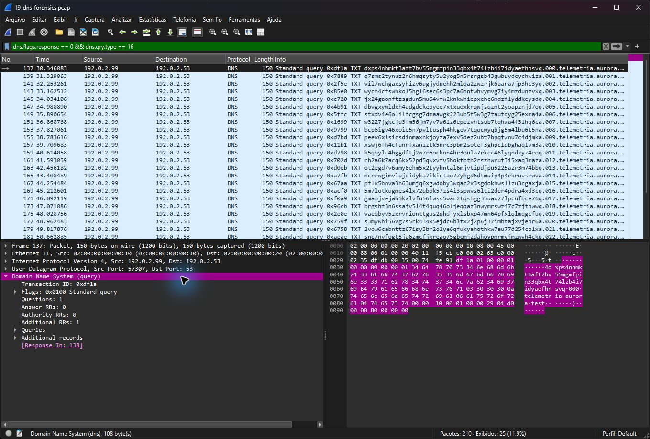Viewport: 650px width, 439px height.
Task: Open the Analizar menu
Action: [121, 20]
